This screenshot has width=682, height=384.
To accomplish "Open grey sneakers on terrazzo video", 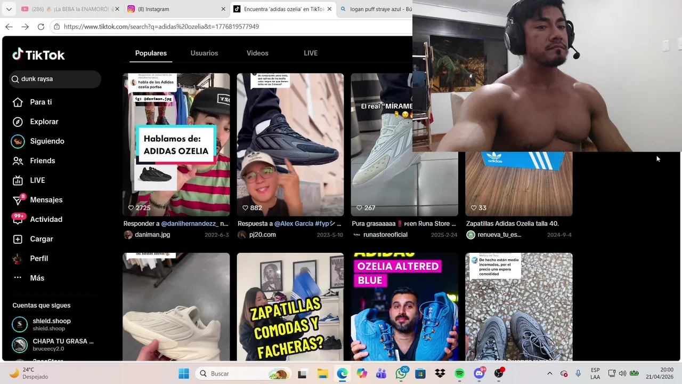I will pos(519,307).
